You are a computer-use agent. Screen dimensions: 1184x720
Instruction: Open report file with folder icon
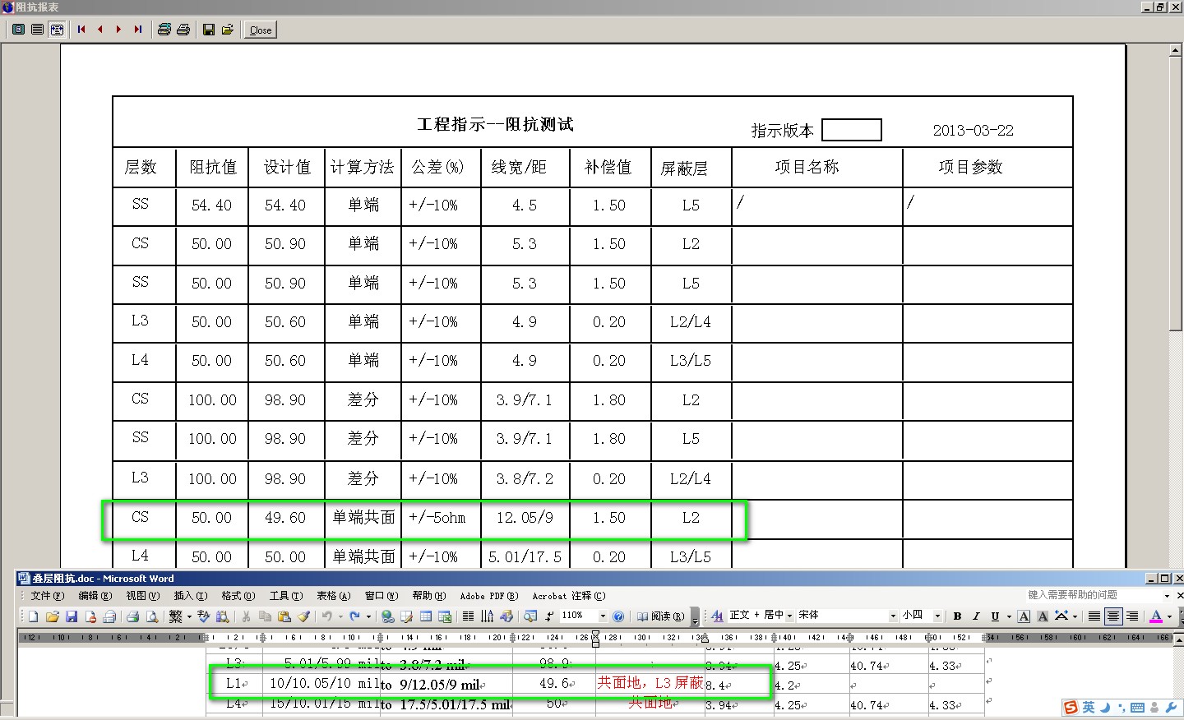[x=228, y=30]
